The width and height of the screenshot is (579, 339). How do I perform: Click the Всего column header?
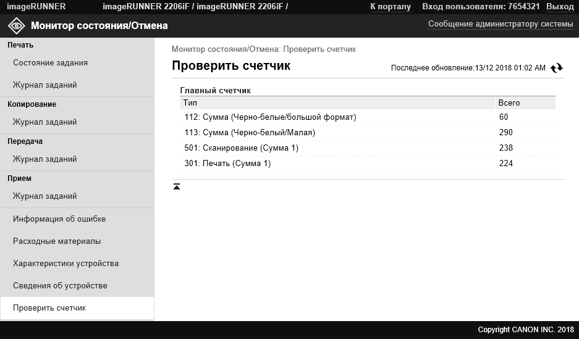coord(525,103)
